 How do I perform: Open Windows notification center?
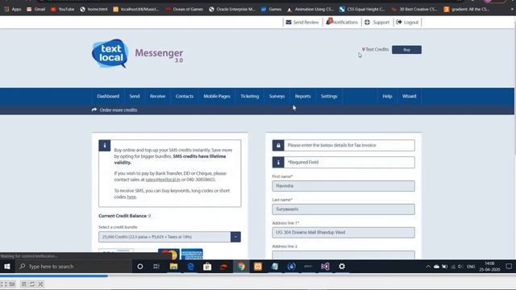point(509,267)
